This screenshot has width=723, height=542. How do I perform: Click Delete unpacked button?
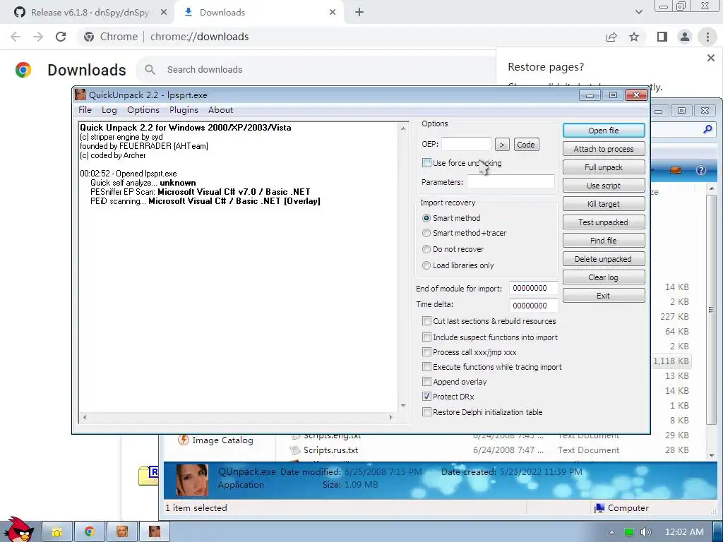pos(604,259)
